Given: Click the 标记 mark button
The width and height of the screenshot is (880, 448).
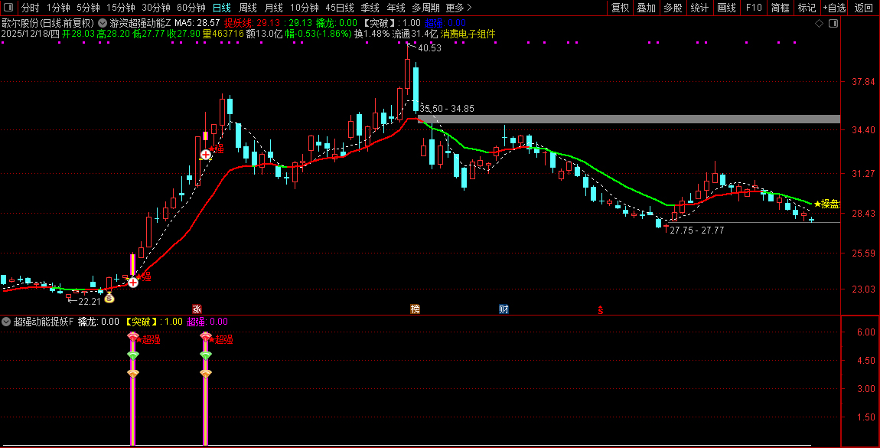Looking at the screenshot, I should pyautogui.click(x=807, y=8).
